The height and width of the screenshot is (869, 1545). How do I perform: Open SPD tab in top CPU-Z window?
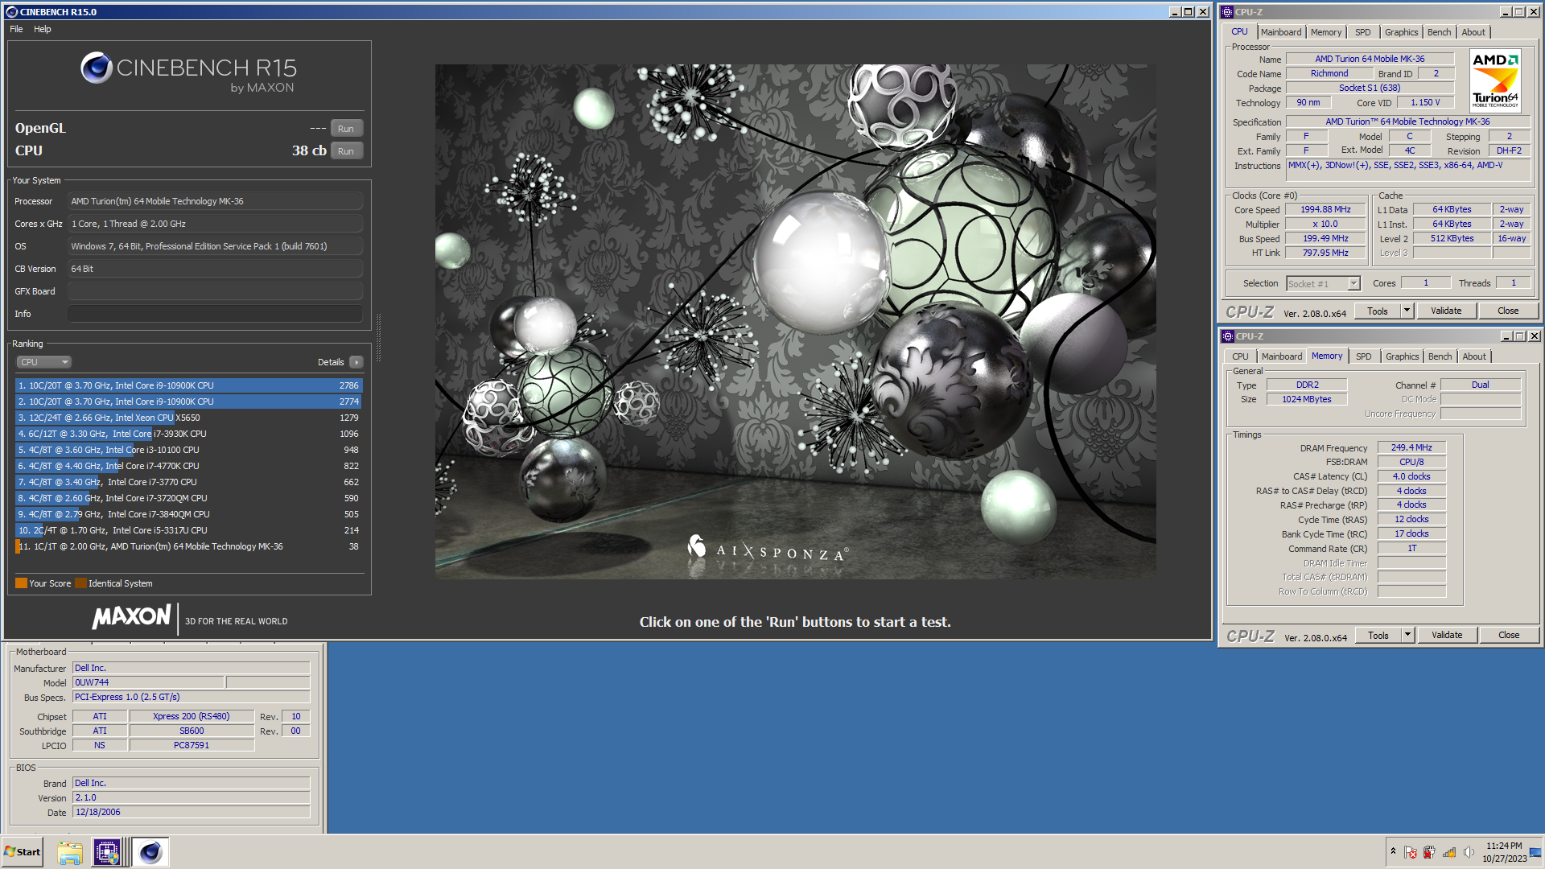[1362, 32]
